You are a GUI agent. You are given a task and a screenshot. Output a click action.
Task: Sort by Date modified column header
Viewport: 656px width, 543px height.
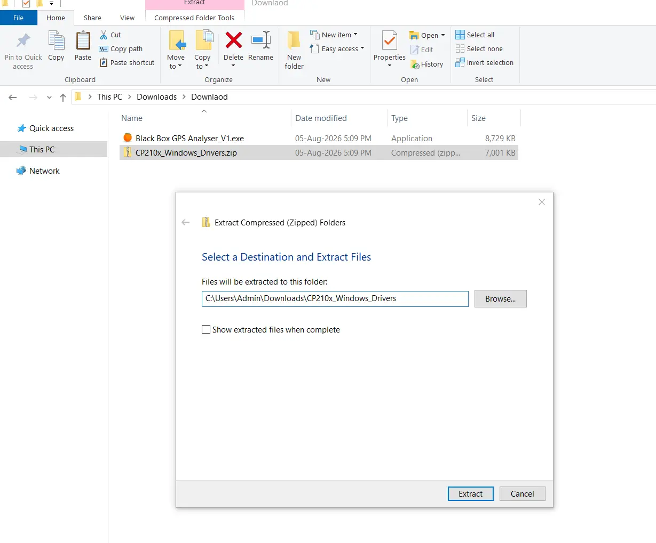point(339,118)
